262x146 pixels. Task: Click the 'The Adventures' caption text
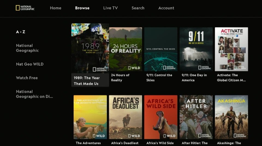tap(88, 143)
